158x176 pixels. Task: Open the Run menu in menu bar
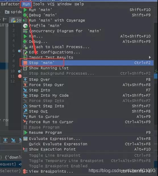coord(26,4)
